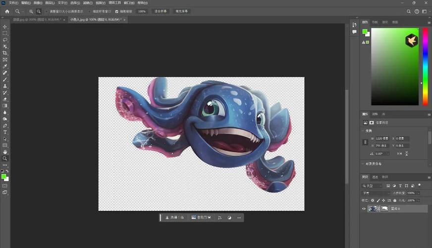Select the Blur tool
Viewport: 432px width, 248px height.
click(x=5, y=112)
